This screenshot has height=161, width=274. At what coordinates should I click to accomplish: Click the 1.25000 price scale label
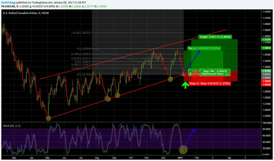tap(266, 116)
